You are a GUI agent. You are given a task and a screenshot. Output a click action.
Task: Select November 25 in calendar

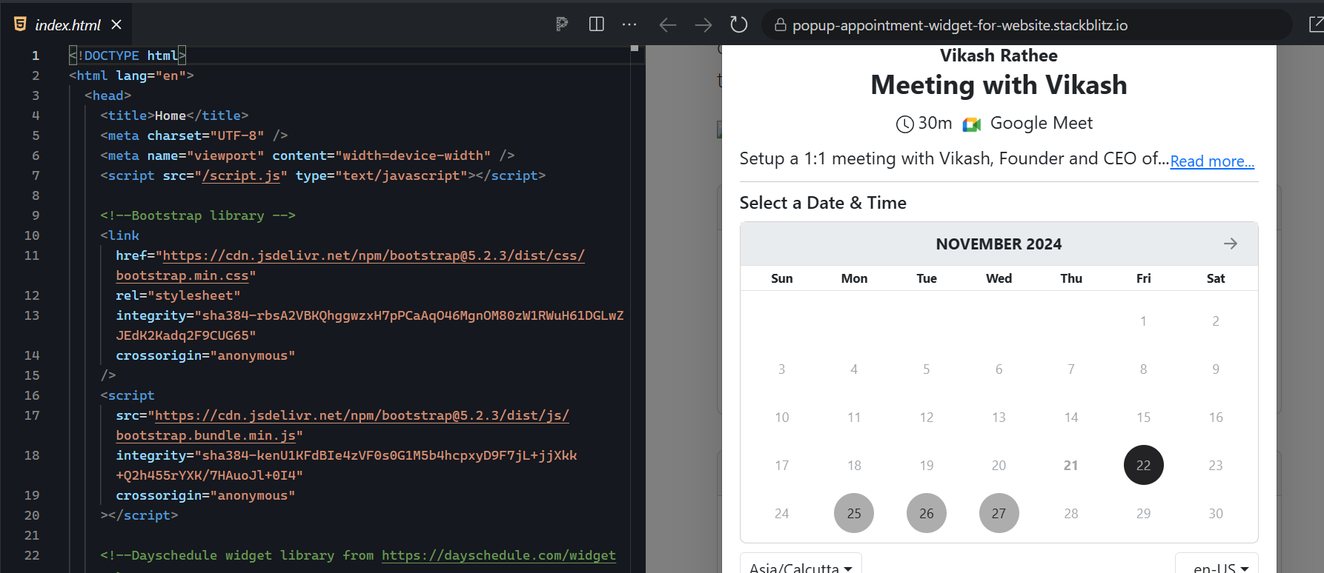854,513
